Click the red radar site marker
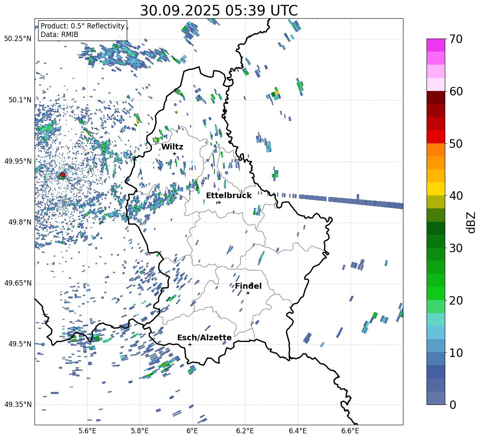This screenshot has height=439, width=481. click(x=63, y=175)
